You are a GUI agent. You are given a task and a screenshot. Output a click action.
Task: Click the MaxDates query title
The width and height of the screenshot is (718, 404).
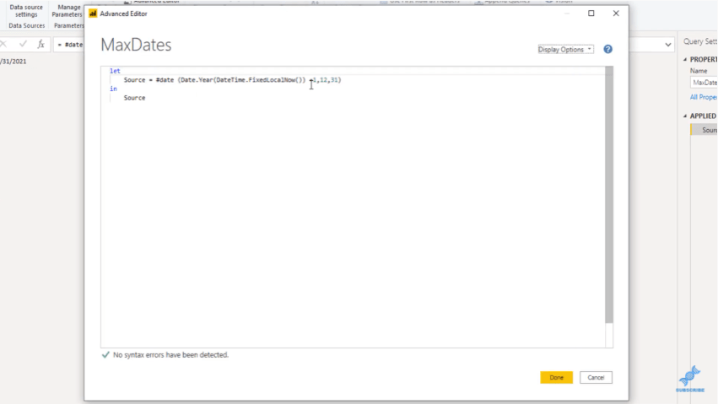136,45
